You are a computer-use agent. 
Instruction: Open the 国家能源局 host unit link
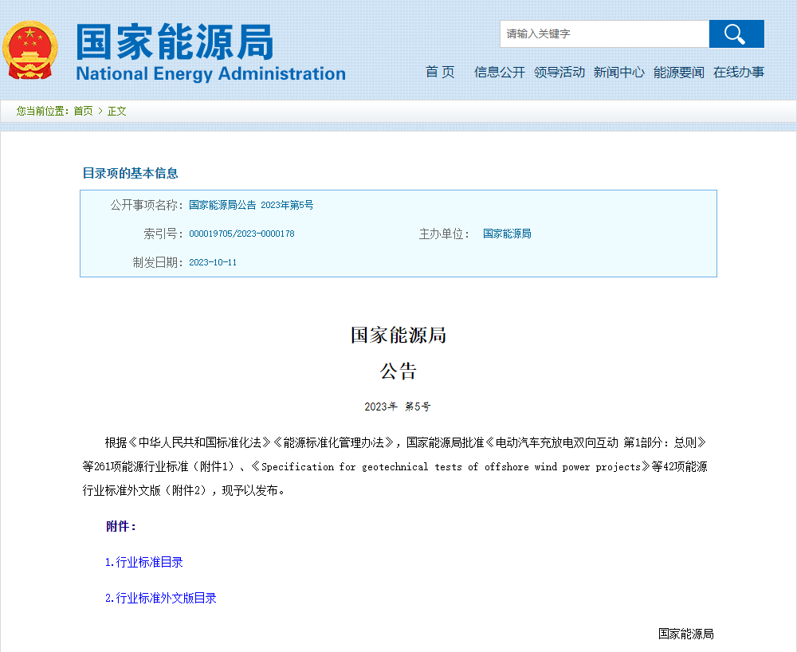(506, 233)
